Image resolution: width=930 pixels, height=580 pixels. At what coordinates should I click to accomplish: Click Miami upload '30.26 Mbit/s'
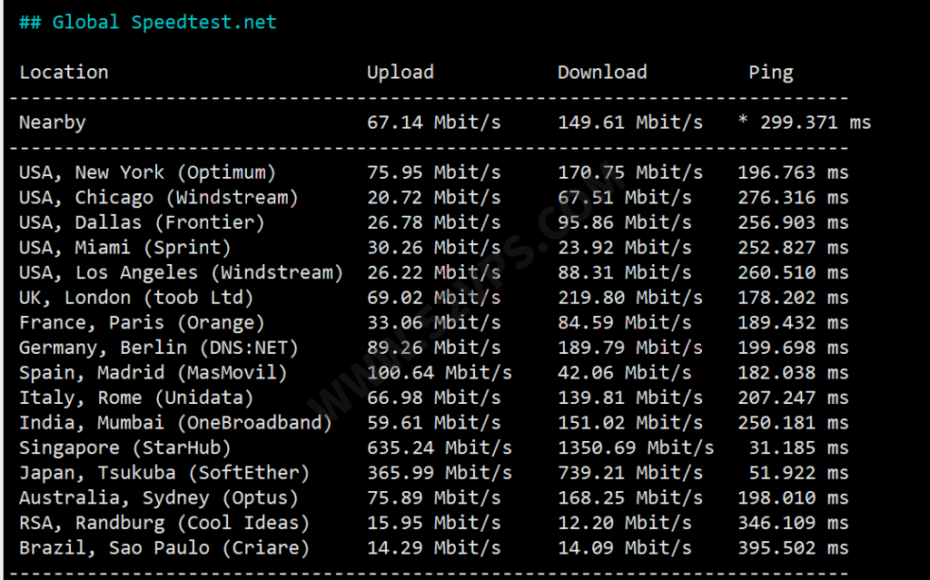click(x=433, y=247)
